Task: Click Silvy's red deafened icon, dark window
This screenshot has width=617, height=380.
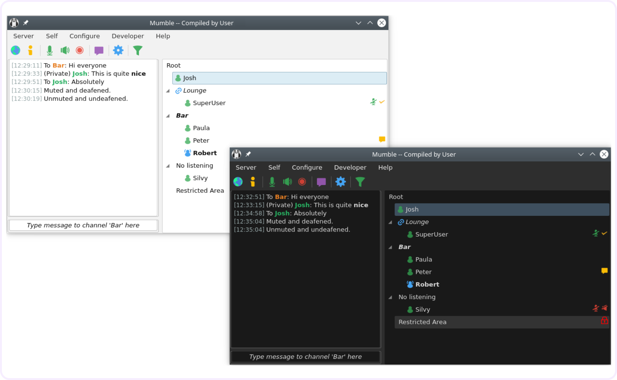Action: click(604, 308)
